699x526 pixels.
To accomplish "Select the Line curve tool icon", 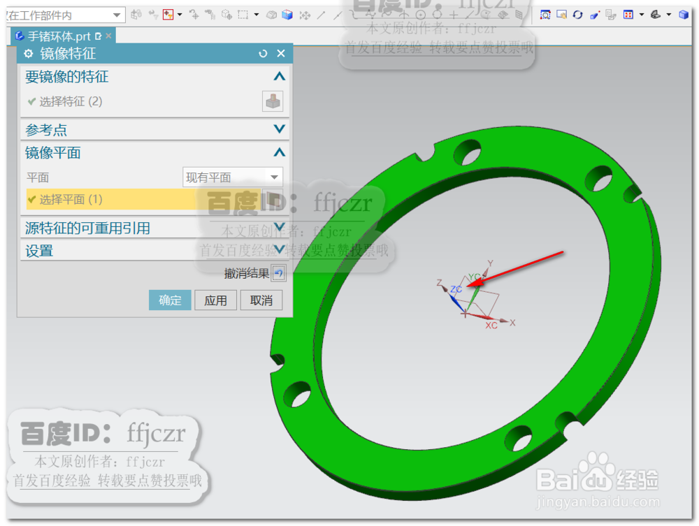I will (320, 14).
